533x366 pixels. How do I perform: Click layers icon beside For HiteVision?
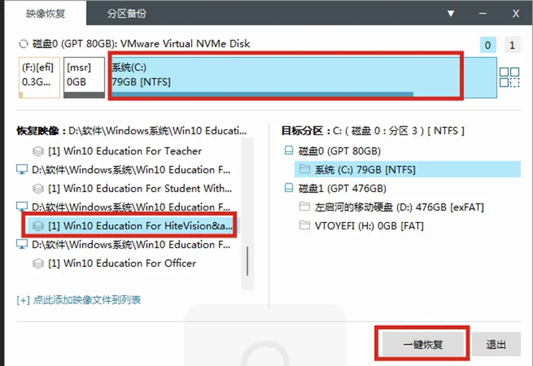38,226
